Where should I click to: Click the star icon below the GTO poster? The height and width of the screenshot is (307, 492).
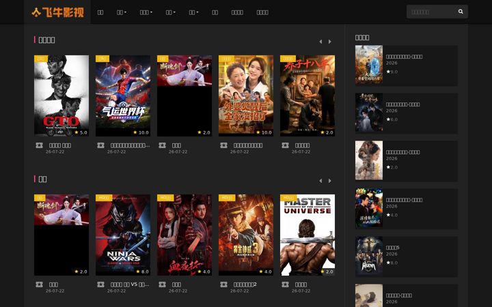(x=39, y=145)
